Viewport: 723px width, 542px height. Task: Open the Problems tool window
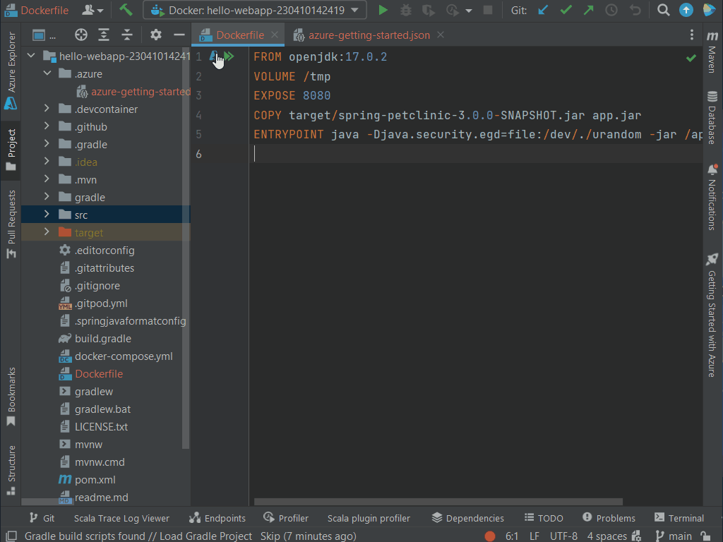click(x=609, y=518)
